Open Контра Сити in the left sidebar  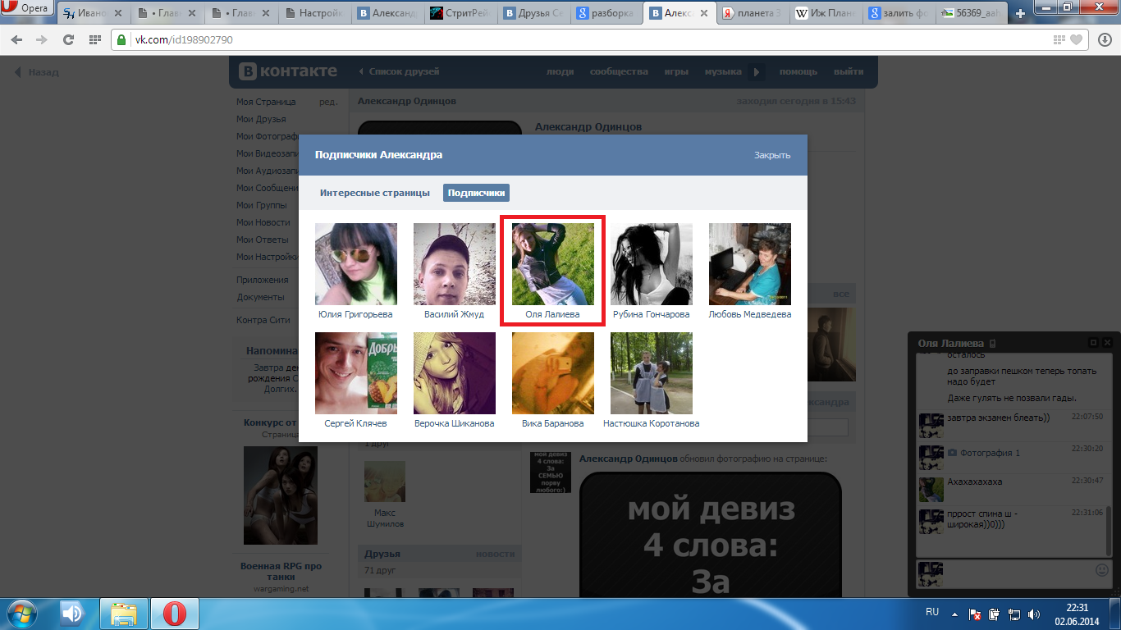pos(263,320)
